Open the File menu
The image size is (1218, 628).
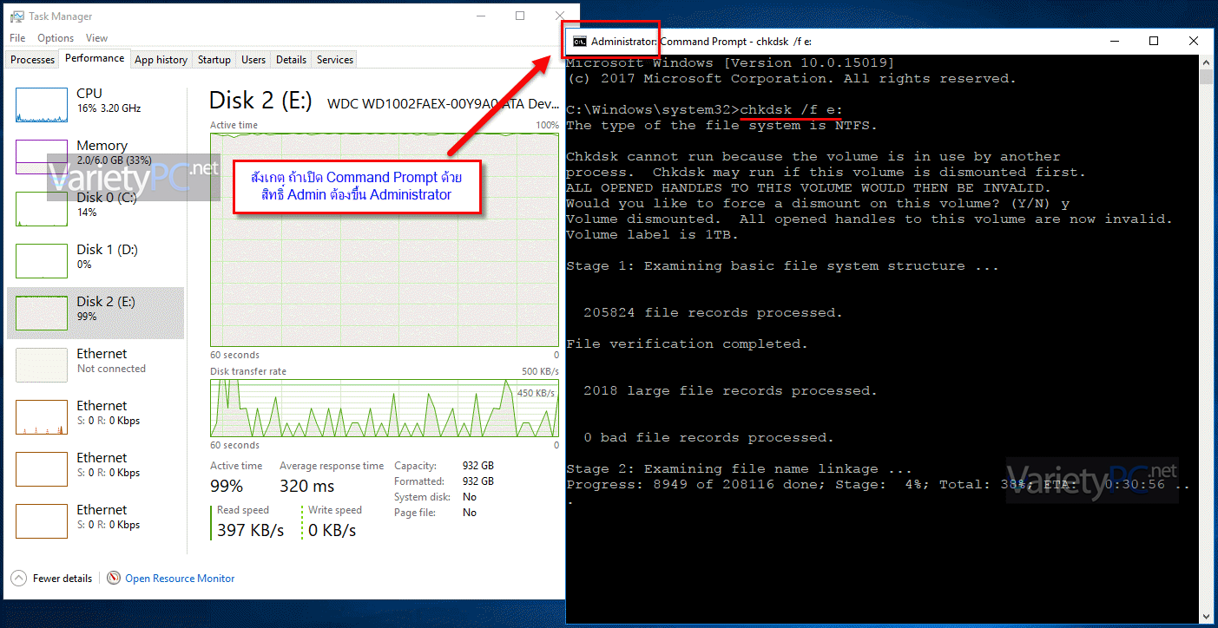pos(17,38)
